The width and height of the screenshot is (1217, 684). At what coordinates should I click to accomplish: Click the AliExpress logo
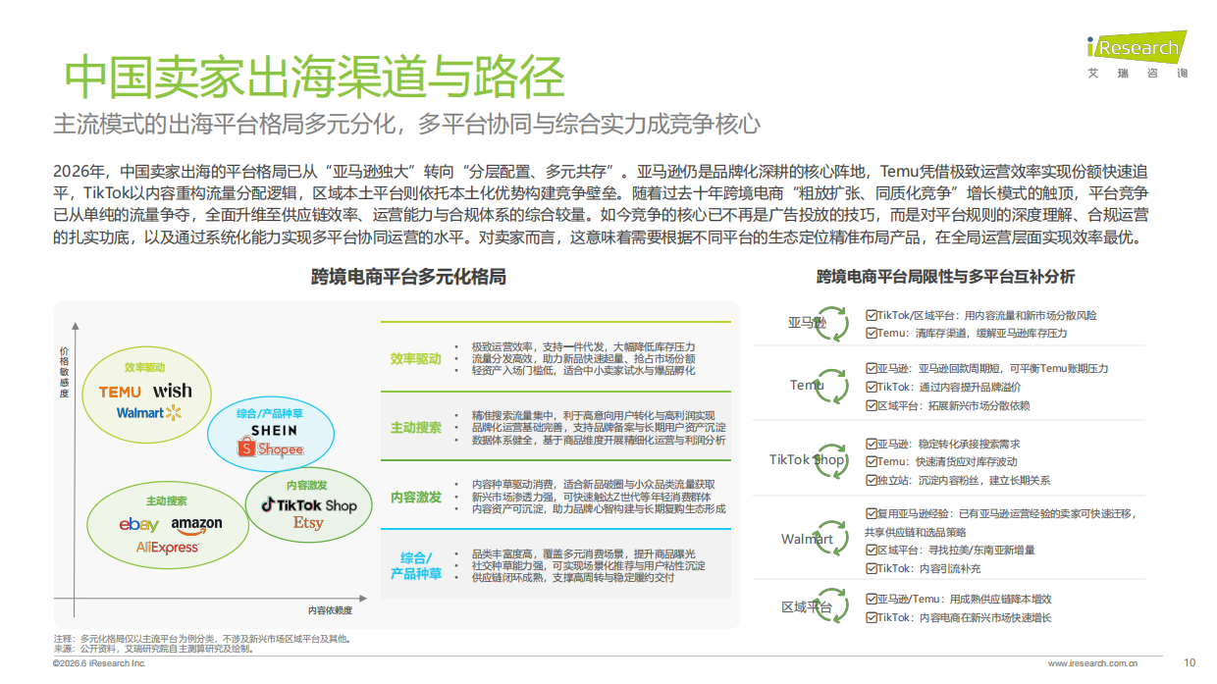click(167, 547)
